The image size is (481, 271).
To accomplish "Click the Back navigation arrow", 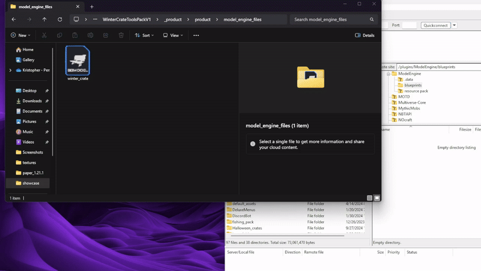I will pos(14,19).
